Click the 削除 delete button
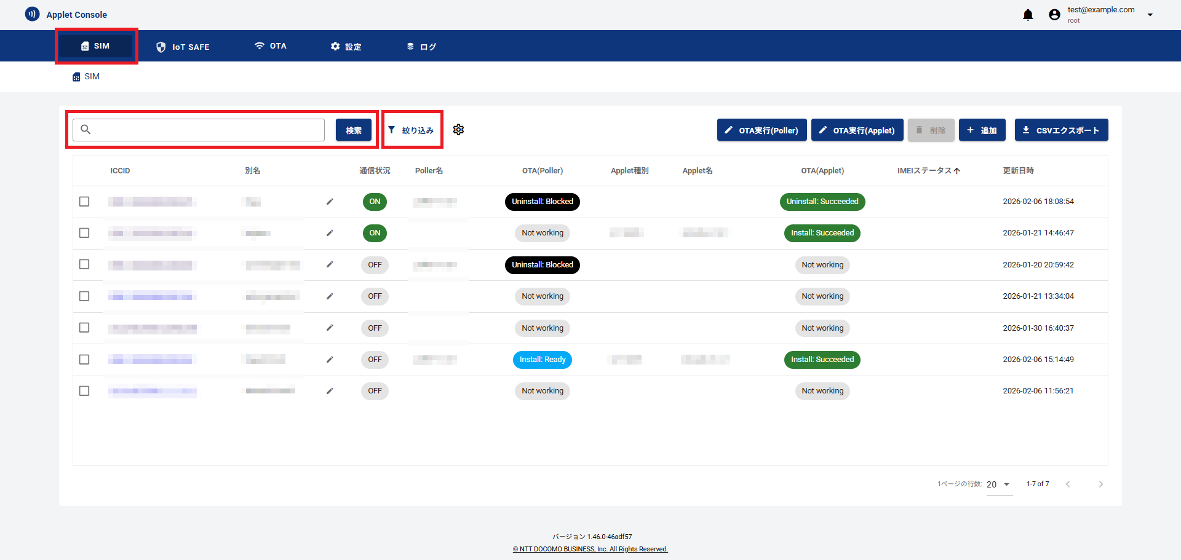 (x=931, y=130)
